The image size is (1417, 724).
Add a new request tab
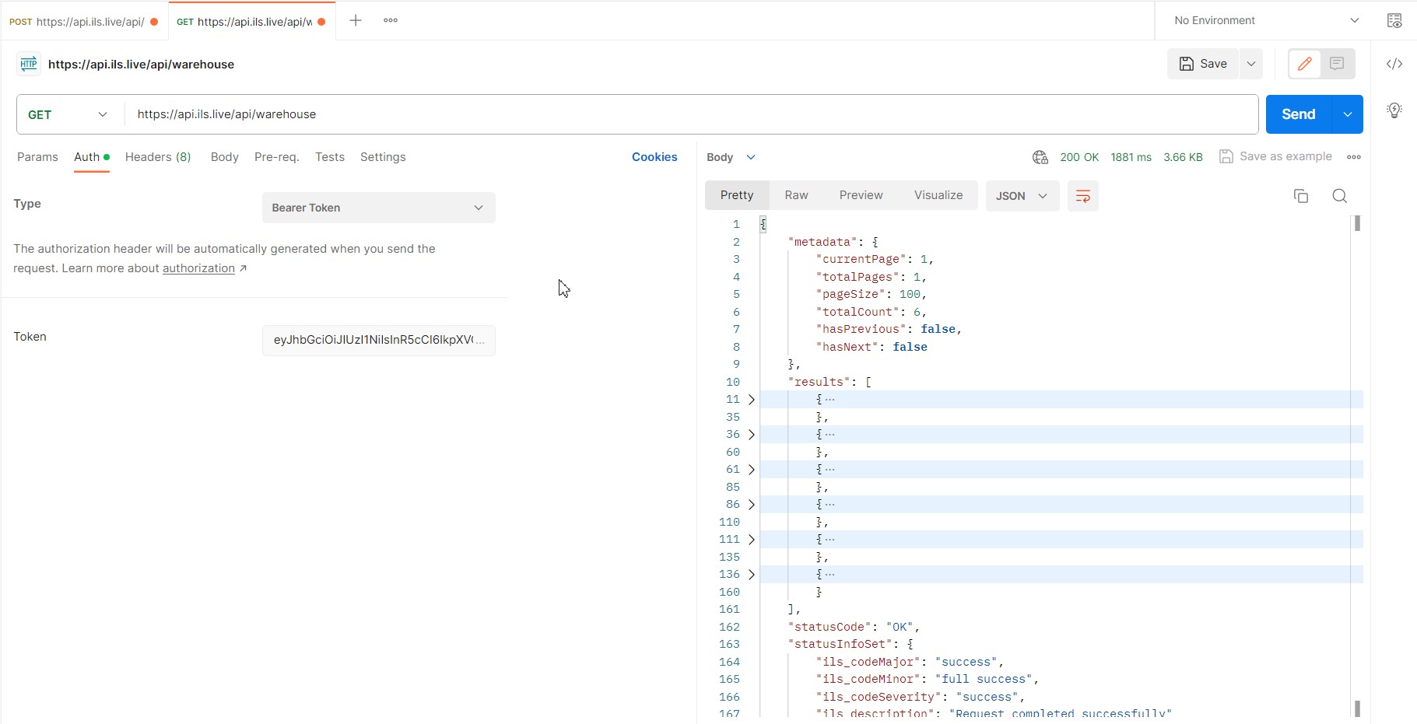(x=355, y=20)
